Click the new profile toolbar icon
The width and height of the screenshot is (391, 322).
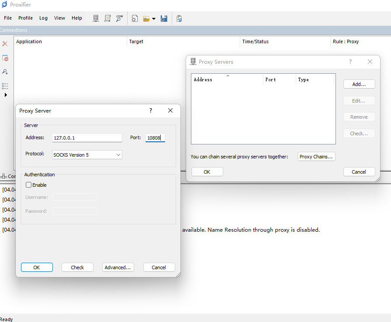tap(135, 18)
